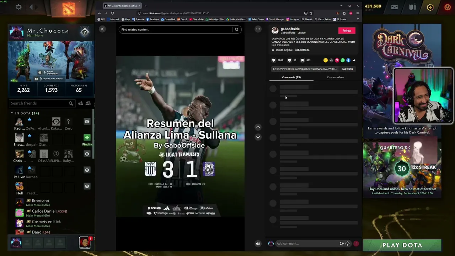Show hidden bookmarks overflow chevron
Viewport: 455px width, 256px height.
(358, 19)
